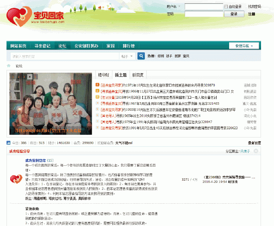Enable the 自动登录 checkbox

[x=226, y=6]
